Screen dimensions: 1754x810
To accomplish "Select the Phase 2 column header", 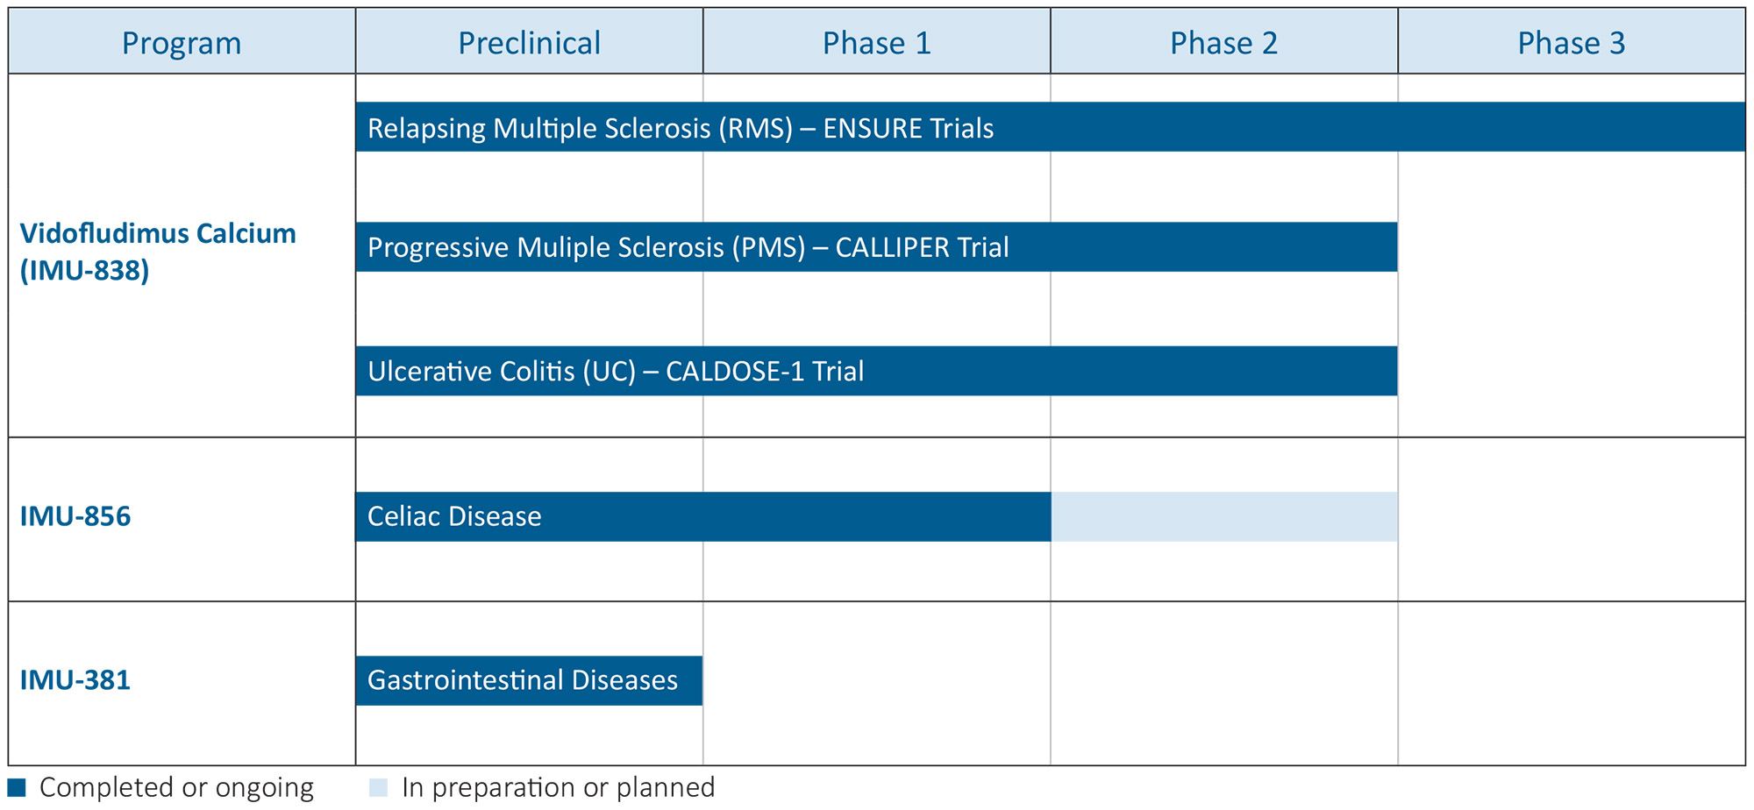I will pyautogui.click(x=1223, y=42).
